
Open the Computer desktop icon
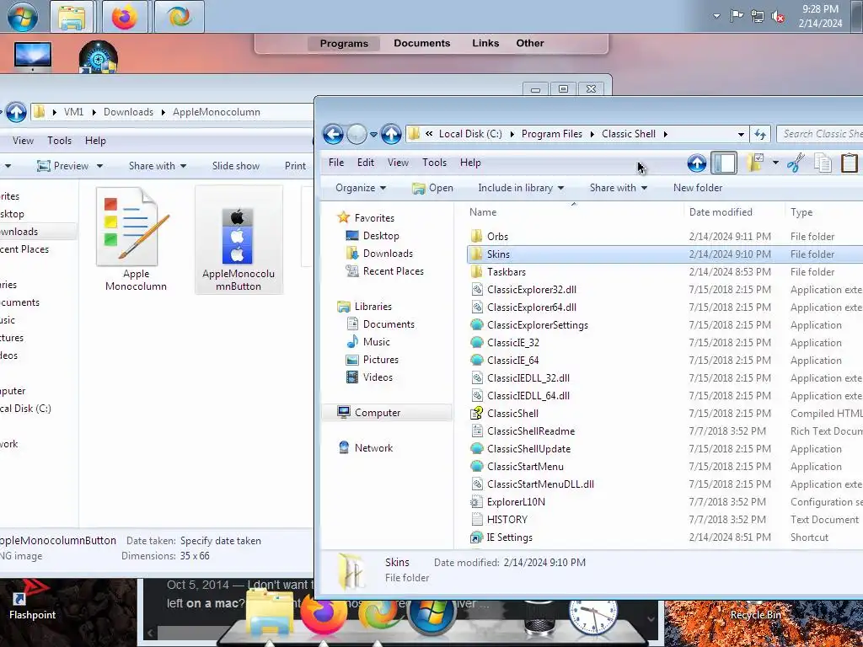point(33,56)
